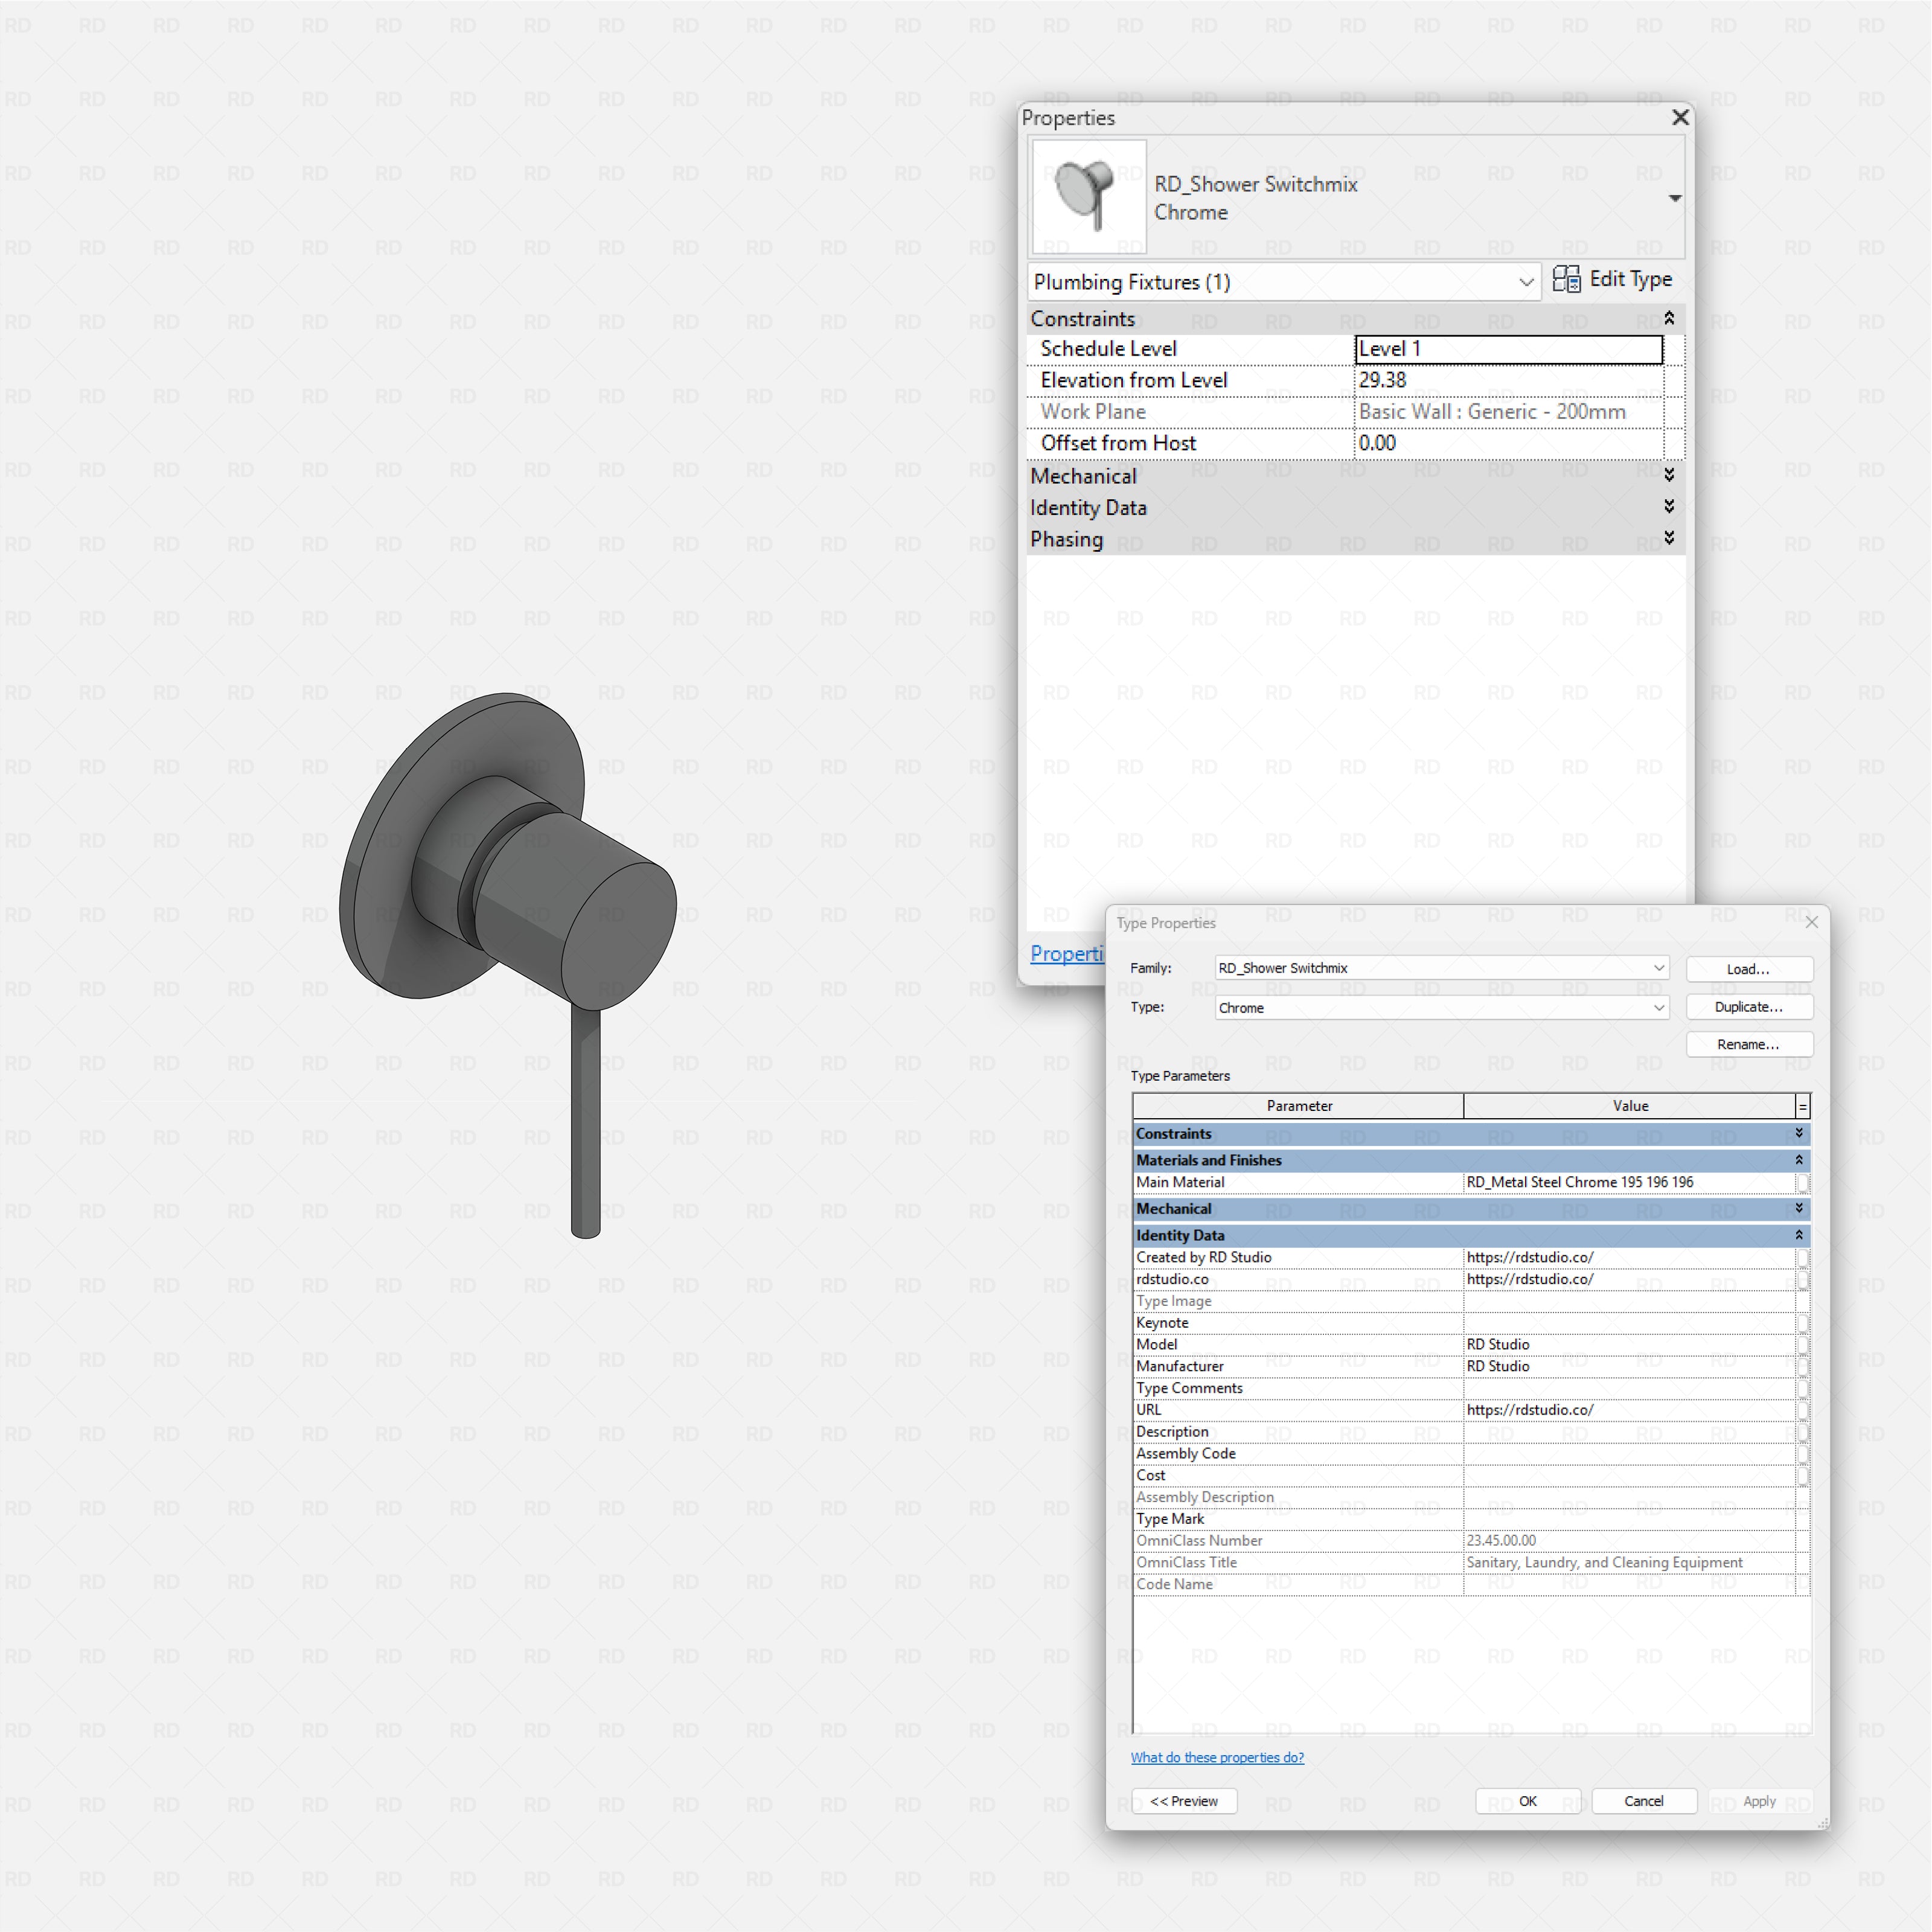Screen dimensions: 1932x1932
Task: Collapse the Materials and Finishes group
Action: pos(1799,1160)
